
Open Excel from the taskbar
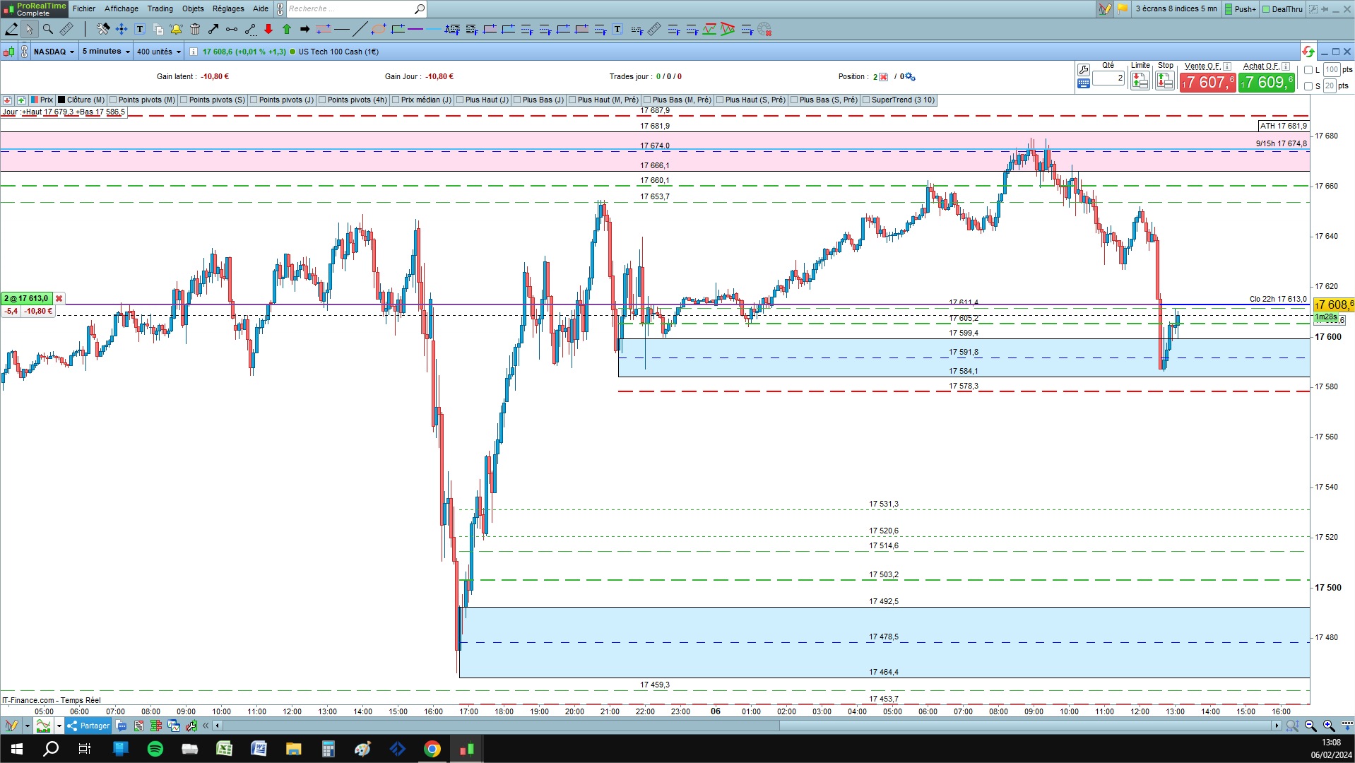click(225, 749)
